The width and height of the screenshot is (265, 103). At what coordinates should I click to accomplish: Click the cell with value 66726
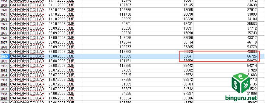tap(226, 56)
